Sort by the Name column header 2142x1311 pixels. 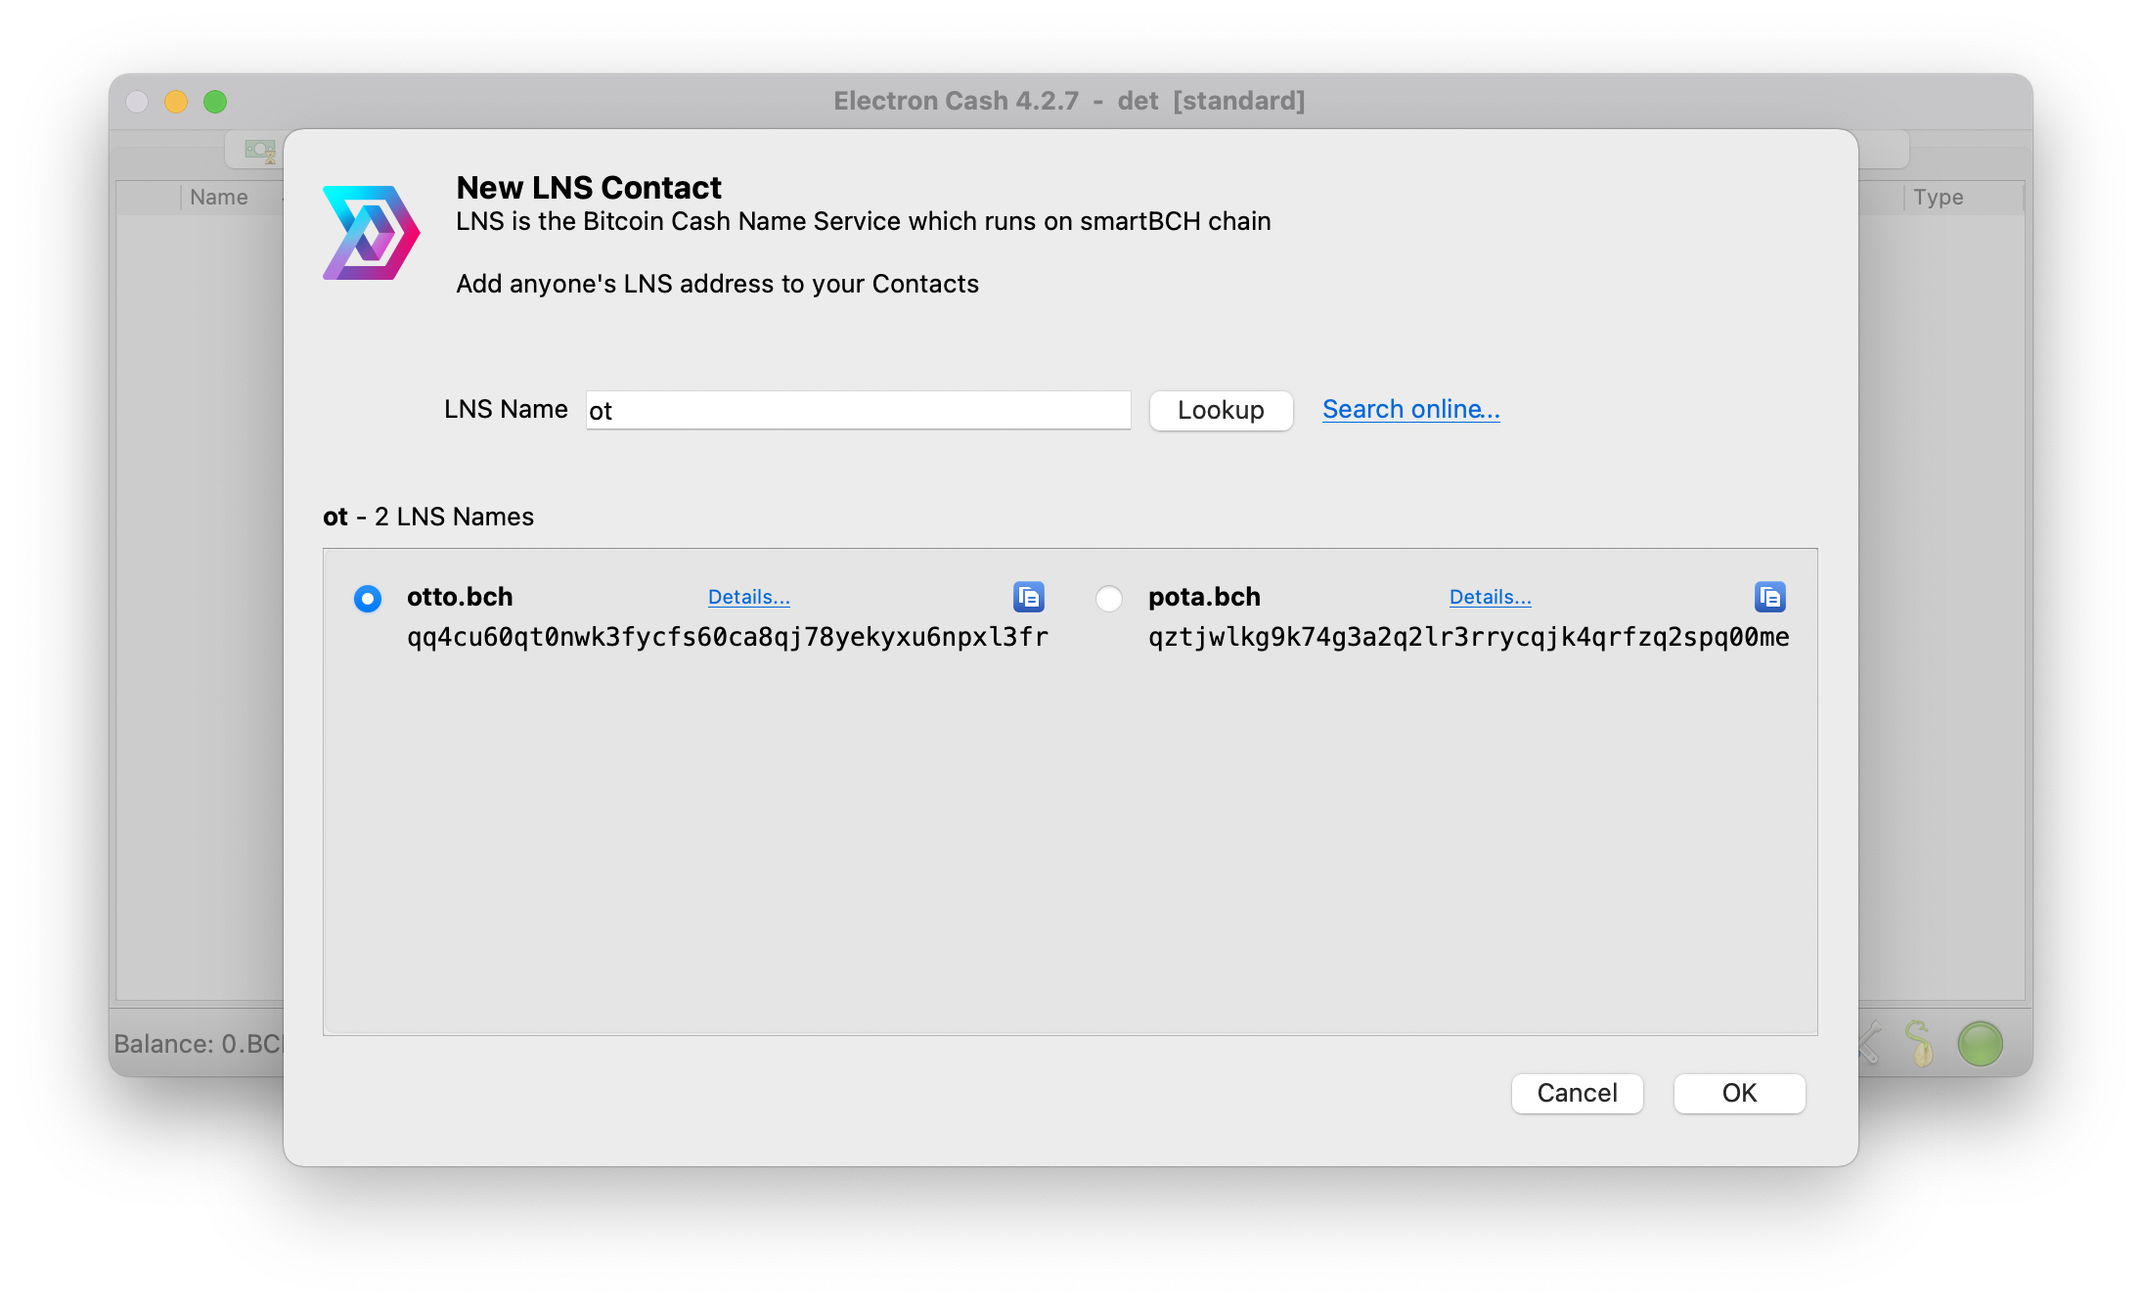coord(219,198)
